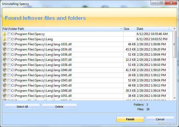Tick the box for lang-1049.dll

pyautogui.click(x=9, y=91)
